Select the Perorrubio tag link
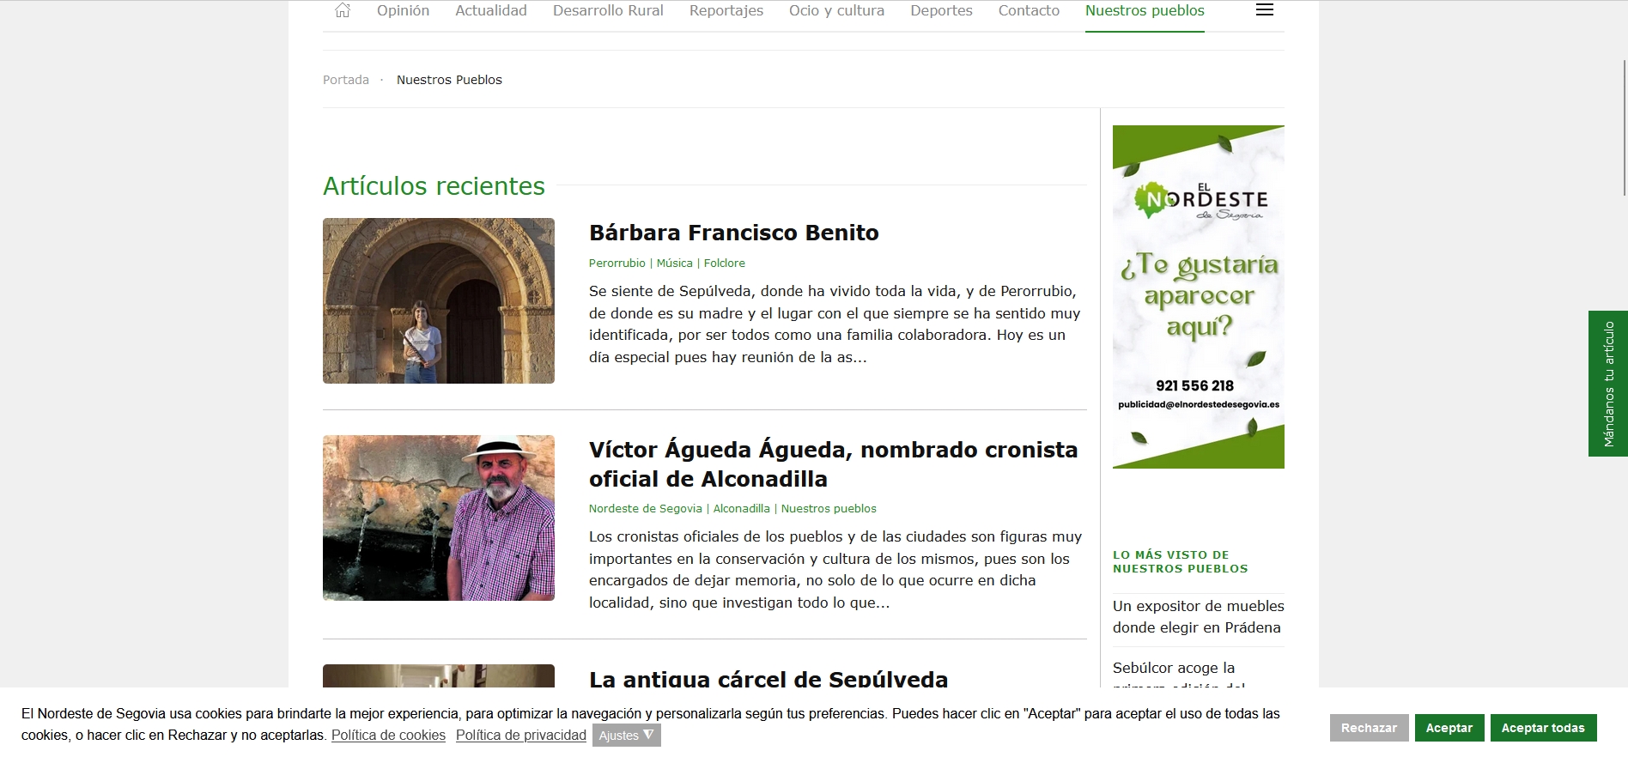Image resolution: width=1628 pixels, height=763 pixels. pyautogui.click(x=617, y=263)
